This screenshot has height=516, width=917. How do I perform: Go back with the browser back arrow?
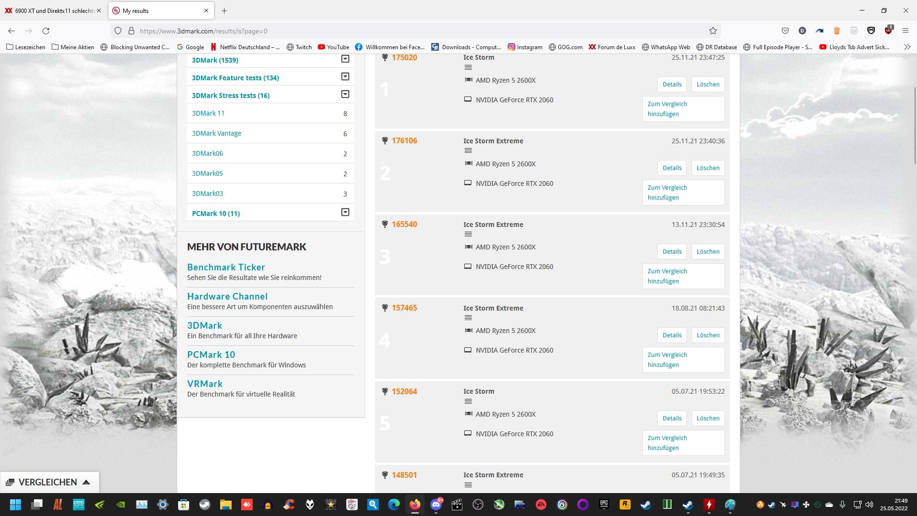tap(11, 31)
